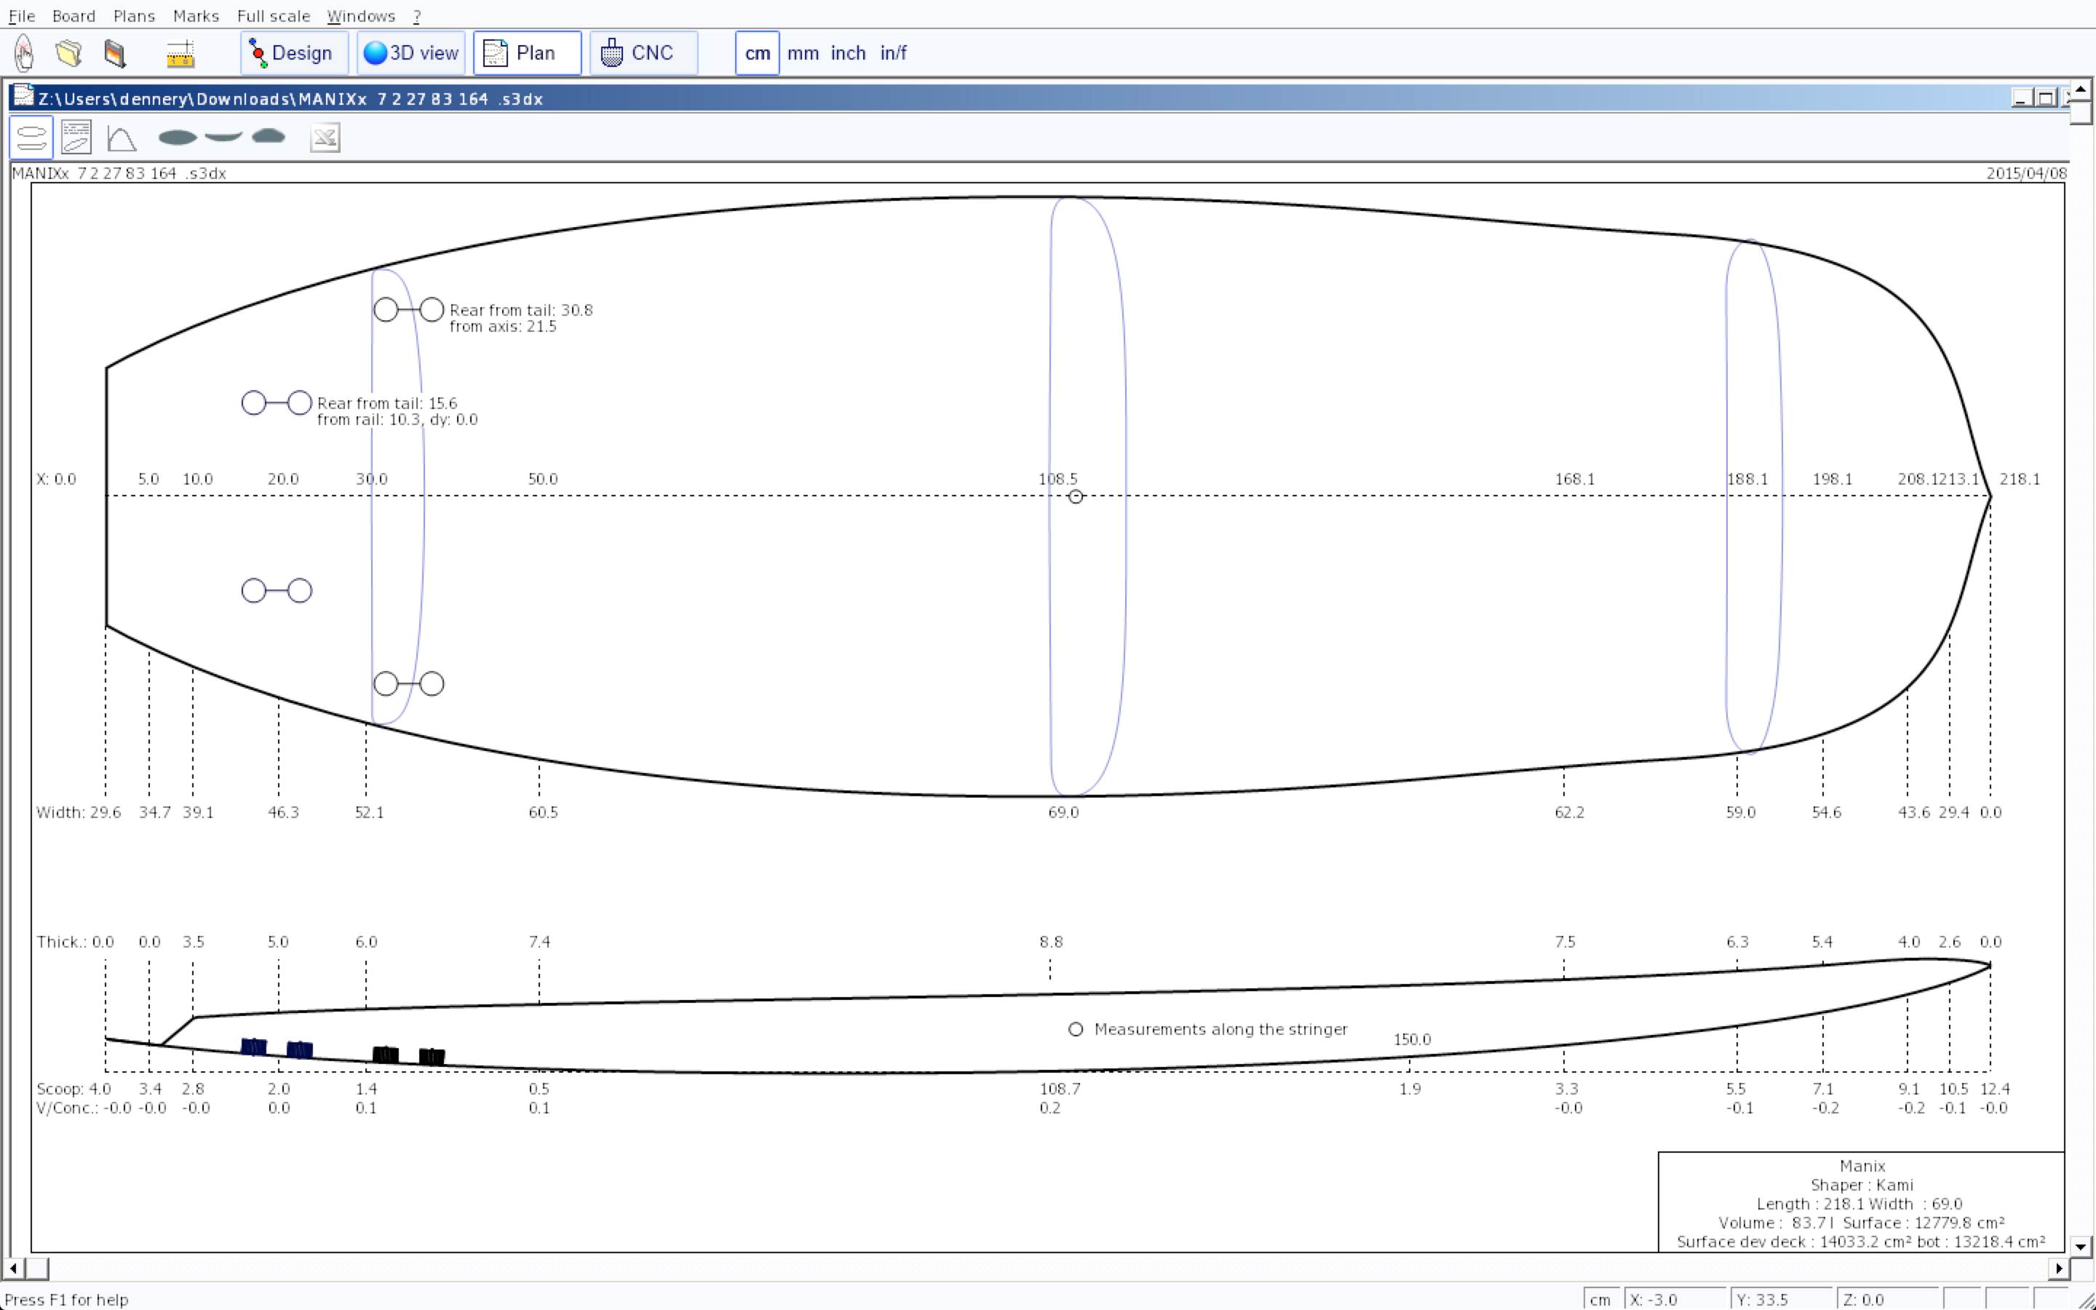Click the save board icon

click(114, 53)
